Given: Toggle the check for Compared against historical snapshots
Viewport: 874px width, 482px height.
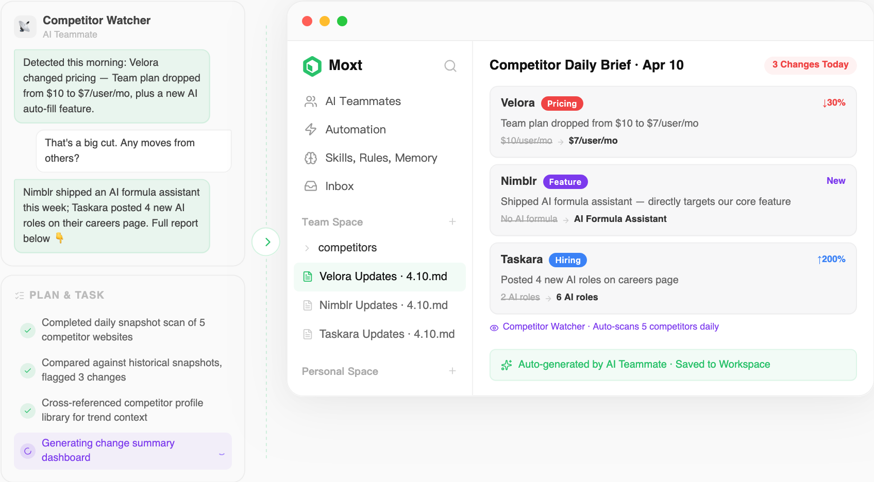Looking at the screenshot, I should 28,370.
